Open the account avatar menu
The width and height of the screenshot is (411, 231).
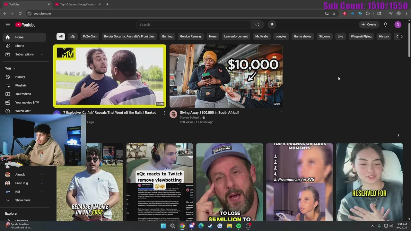(398, 25)
